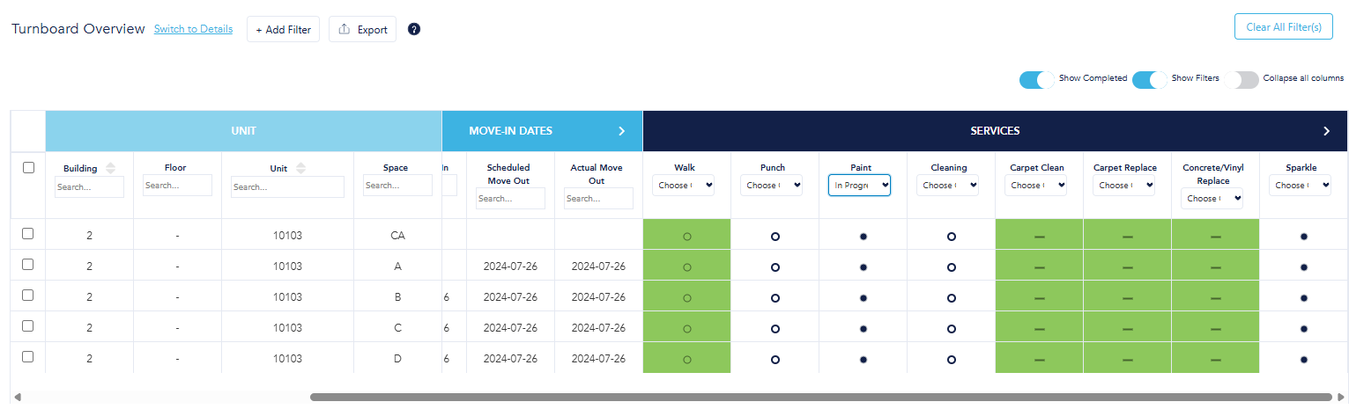Viewport: 1349px width, 409px height.
Task: Click Cleaning status circle for space C
Action: coord(952,329)
